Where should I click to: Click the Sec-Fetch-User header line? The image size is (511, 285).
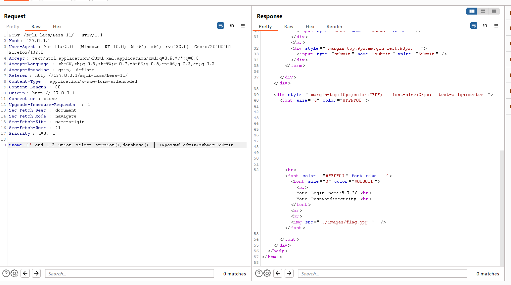[x=35, y=128]
